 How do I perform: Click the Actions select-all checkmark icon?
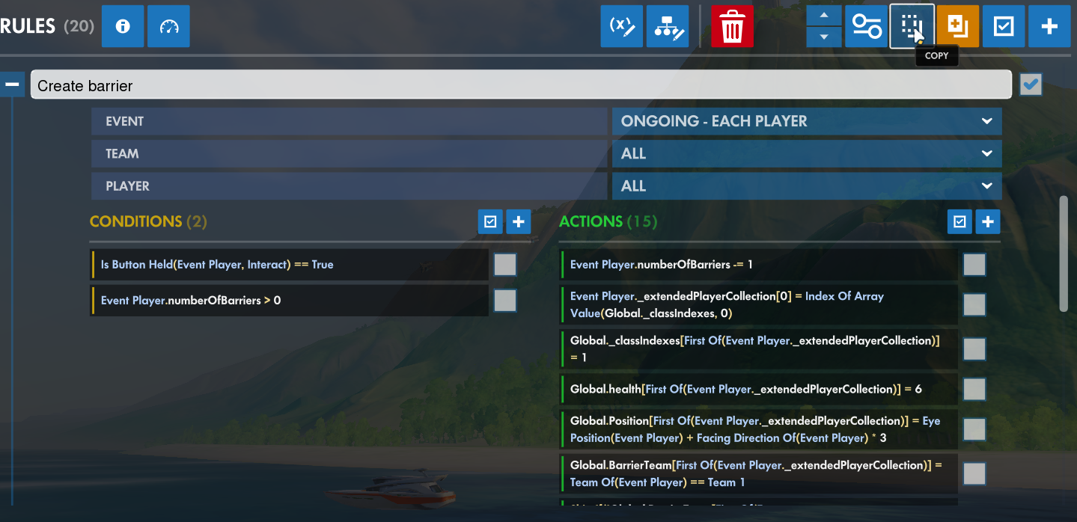point(959,221)
